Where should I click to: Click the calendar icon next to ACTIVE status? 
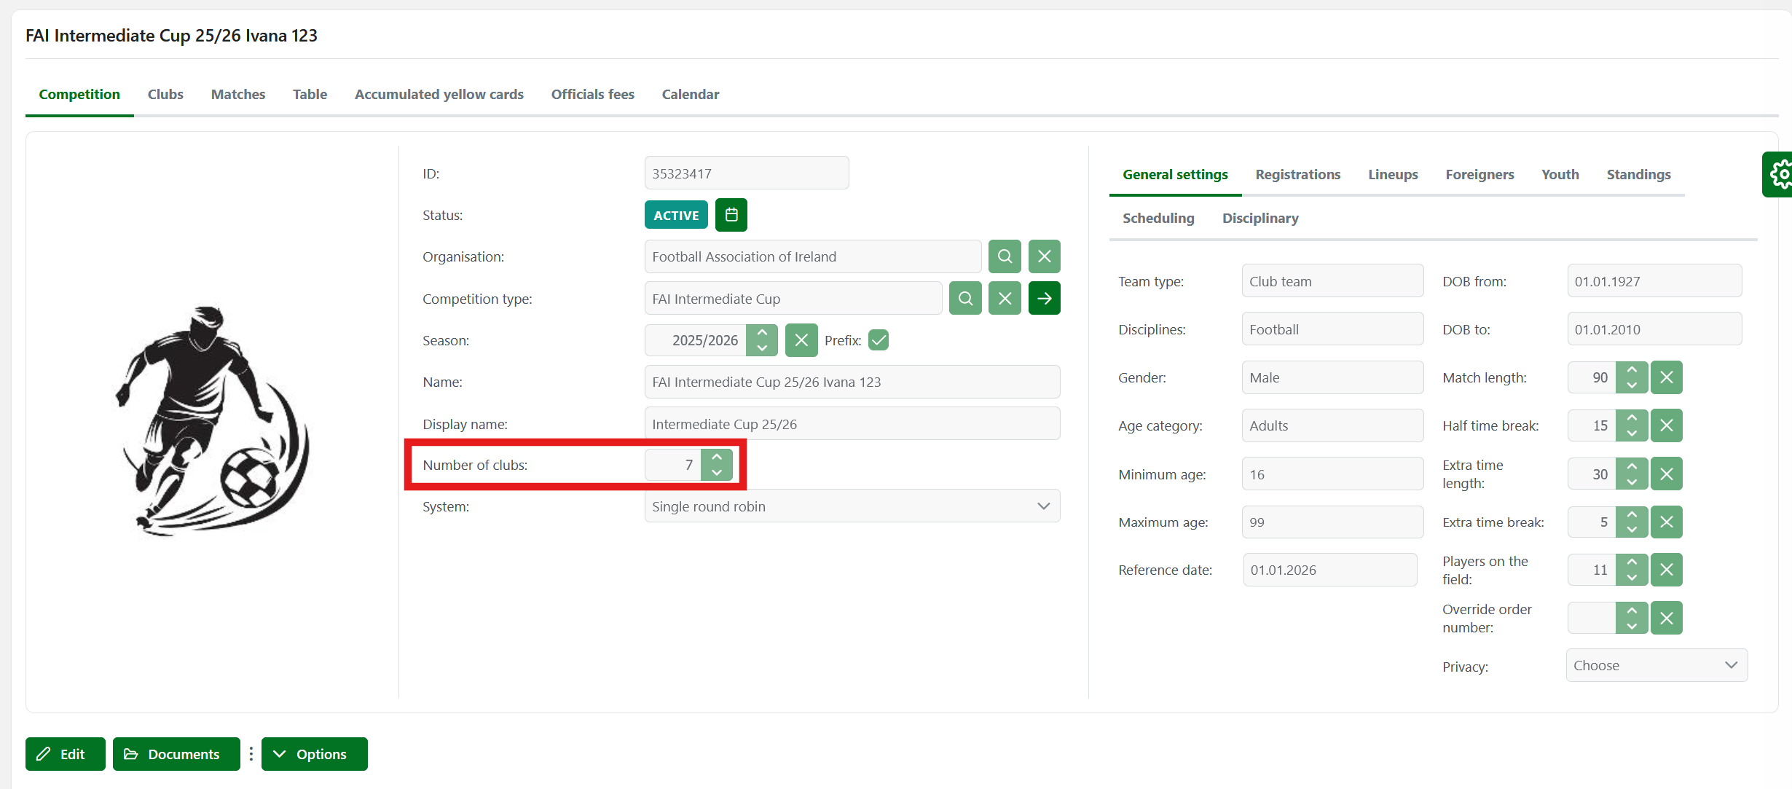coord(731,215)
